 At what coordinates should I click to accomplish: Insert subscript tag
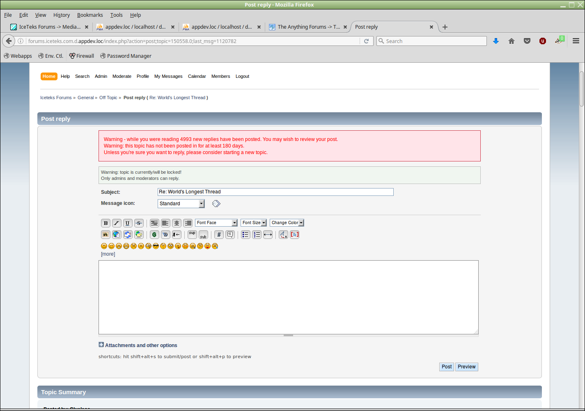tap(203, 235)
